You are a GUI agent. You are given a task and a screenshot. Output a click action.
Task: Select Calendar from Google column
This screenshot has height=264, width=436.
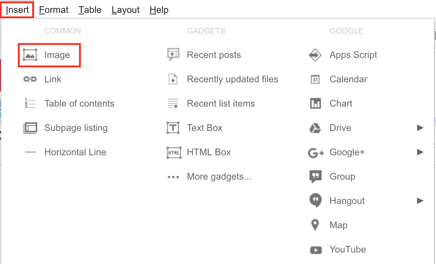point(348,79)
